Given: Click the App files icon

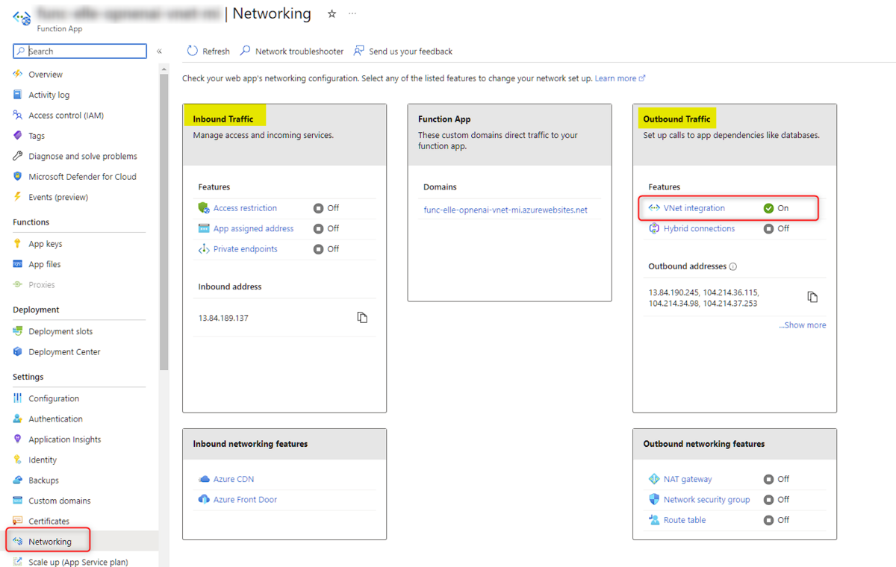Looking at the screenshot, I should (18, 264).
